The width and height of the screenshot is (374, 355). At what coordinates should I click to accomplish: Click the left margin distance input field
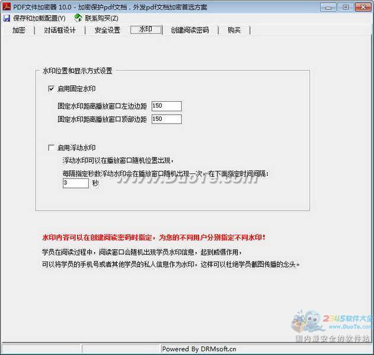click(x=166, y=106)
